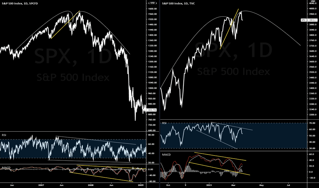
Task: Click the MACD indicator label in left chart
Action: (6, 168)
